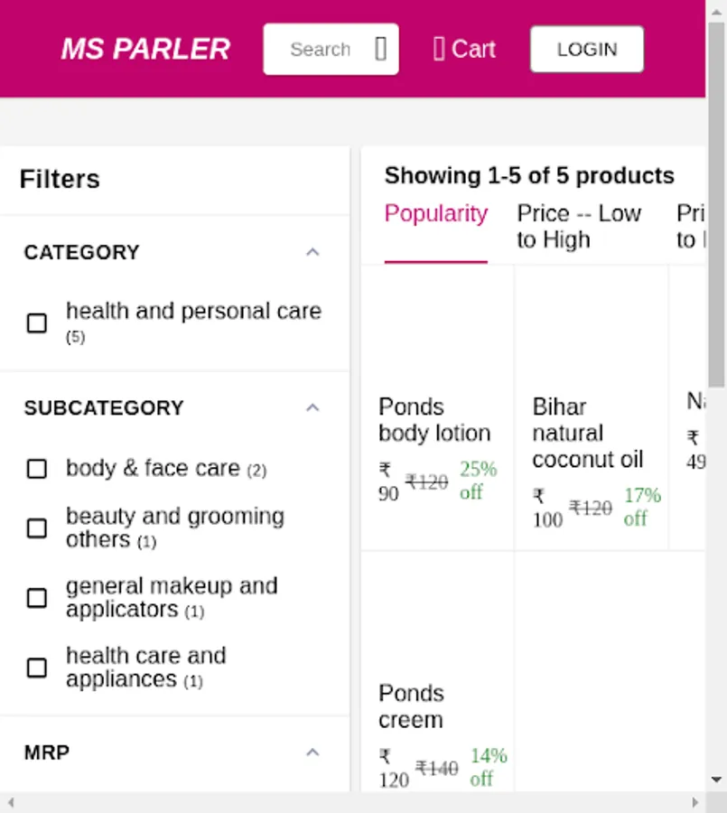
Task: Check health care and appliances checkbox
Action: click(37, 668)
